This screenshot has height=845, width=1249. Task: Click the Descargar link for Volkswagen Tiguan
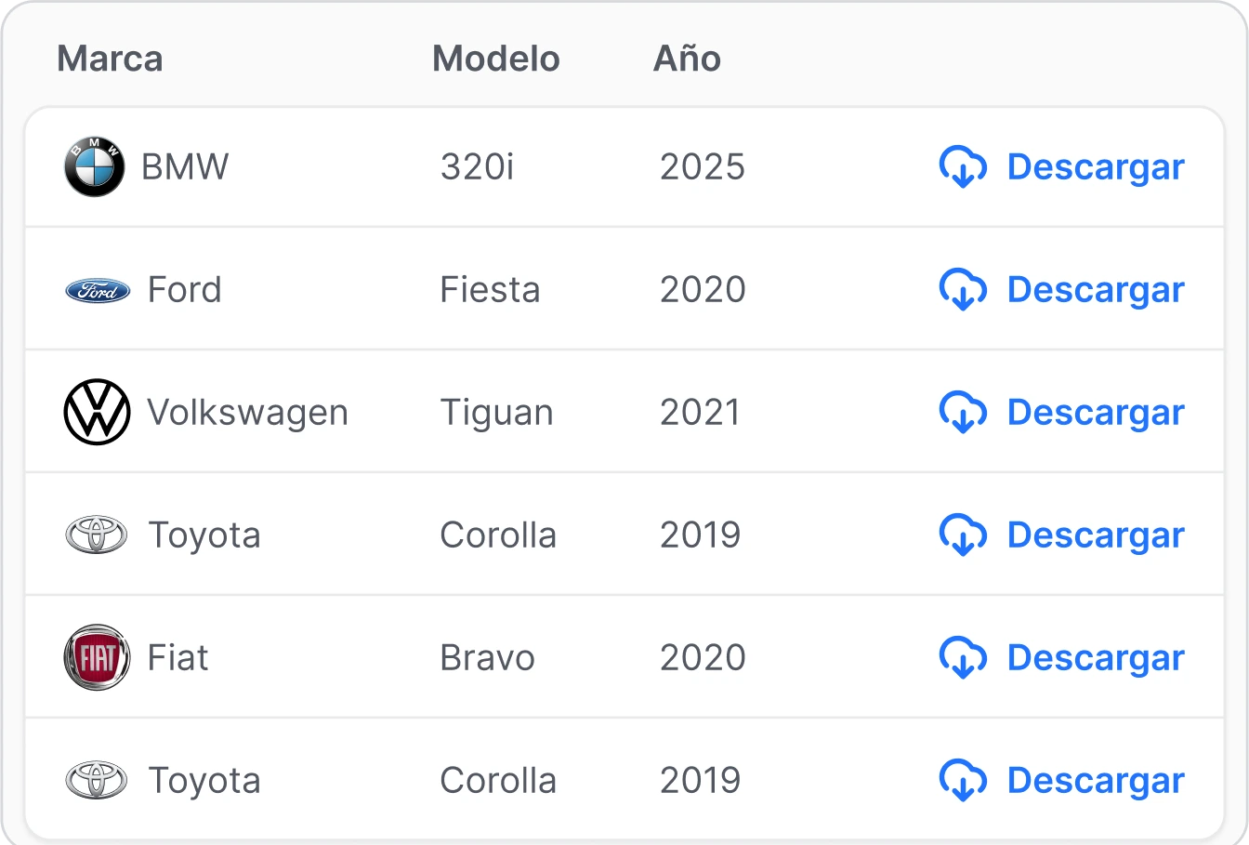point(1096,413)
